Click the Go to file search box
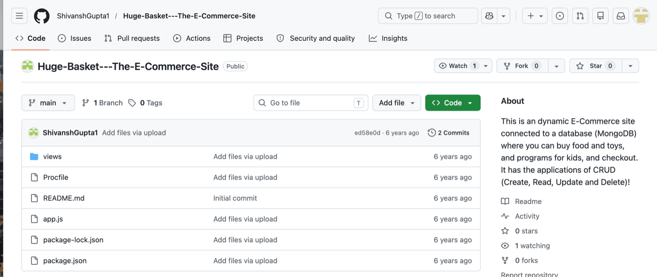This screenshot has width=657, height=277. pyautogui.click(x=311, y=103)
